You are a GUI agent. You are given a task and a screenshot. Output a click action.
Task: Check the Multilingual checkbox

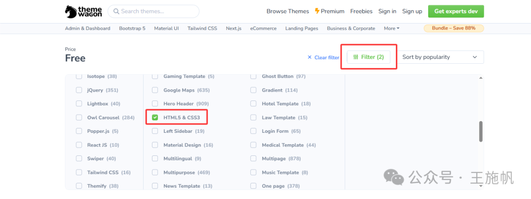tap(155, 158)
